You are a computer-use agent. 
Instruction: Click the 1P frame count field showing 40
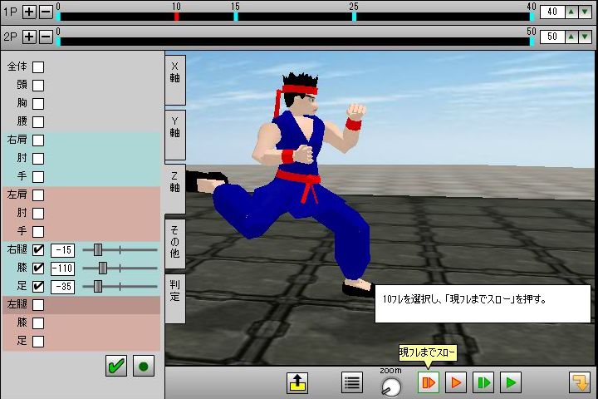tap(551, 12)
